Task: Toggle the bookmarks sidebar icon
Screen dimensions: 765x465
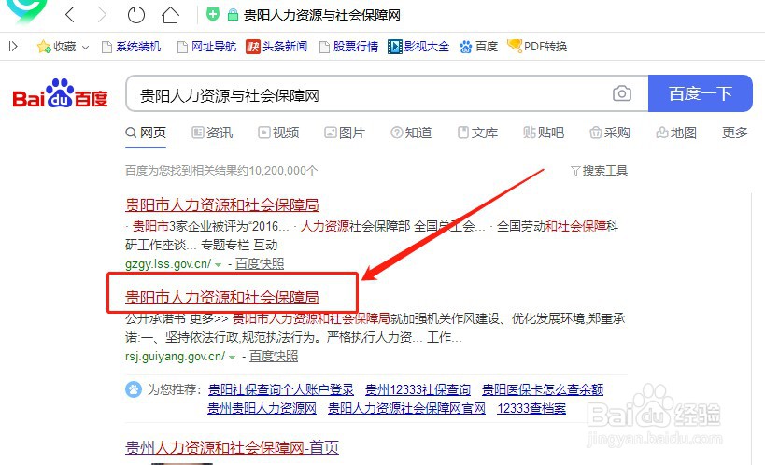Action: click(13, 47)
